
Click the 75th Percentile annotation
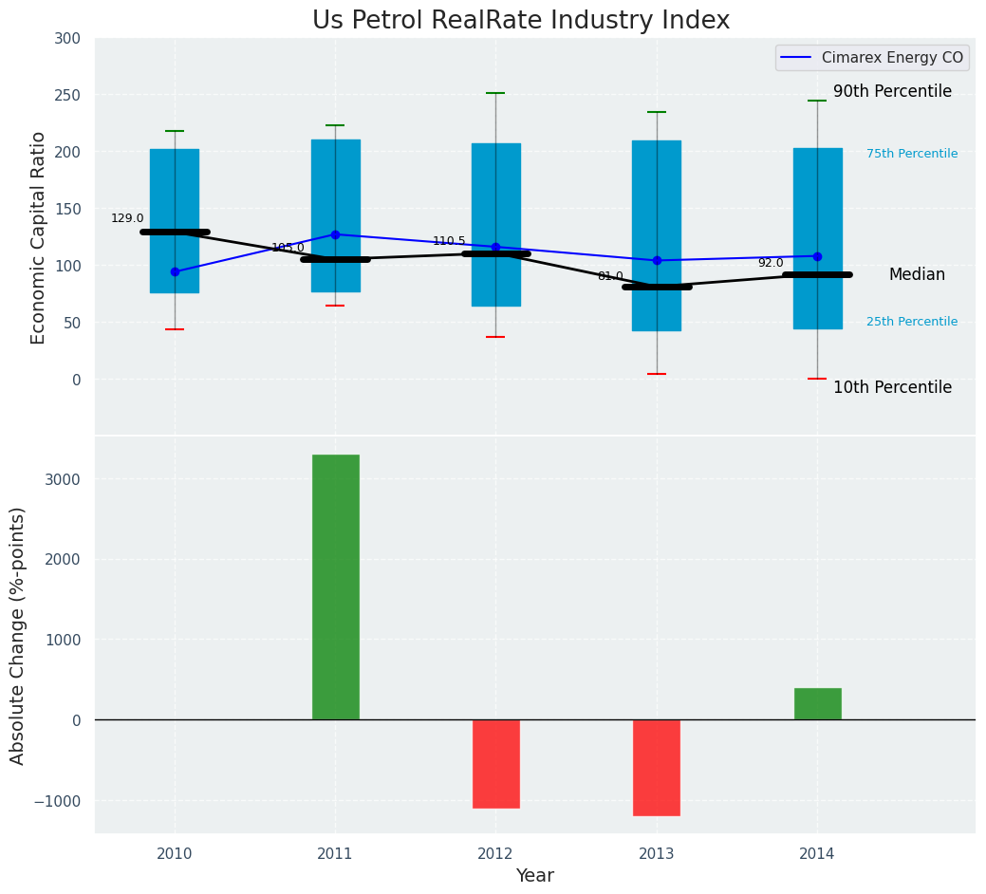pyautogui.click(x=911, y=154)
